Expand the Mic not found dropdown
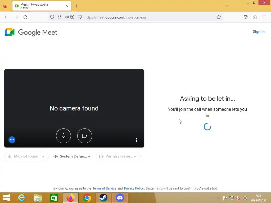Image resolution: width=271 pixels, height=203 pixels. click(x=26, y=156)
